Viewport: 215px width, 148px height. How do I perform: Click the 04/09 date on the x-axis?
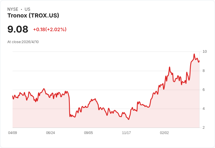13,133
